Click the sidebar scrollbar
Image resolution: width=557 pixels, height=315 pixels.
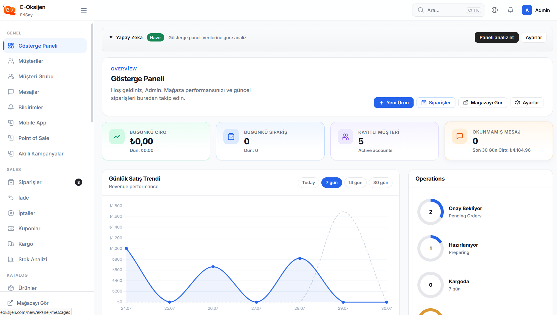click(x=92, y=73)
